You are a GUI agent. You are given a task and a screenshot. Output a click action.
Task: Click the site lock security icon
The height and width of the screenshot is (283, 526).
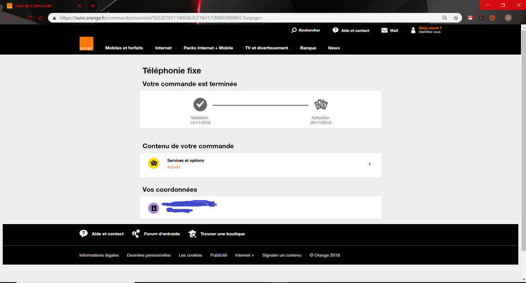point(54,18)
